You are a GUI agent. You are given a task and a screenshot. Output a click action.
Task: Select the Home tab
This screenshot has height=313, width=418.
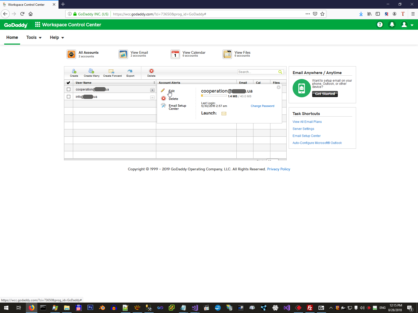12,37
